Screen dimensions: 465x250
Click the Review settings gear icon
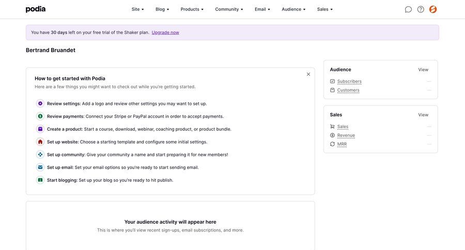[40, 103]
